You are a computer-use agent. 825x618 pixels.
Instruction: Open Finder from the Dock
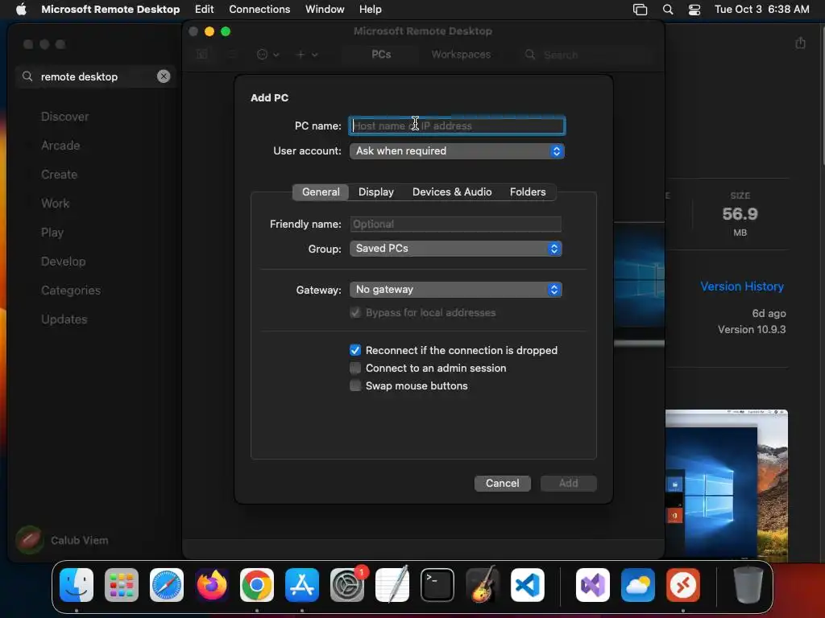[x=77, y=585]
